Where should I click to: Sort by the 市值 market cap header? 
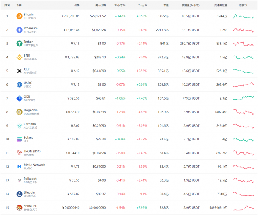(166, 5)
